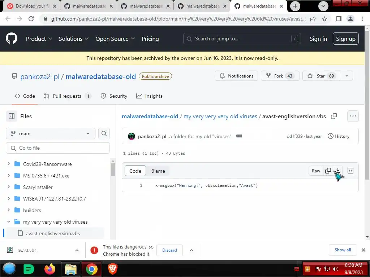Open the Insights tab

click(149, 96)
